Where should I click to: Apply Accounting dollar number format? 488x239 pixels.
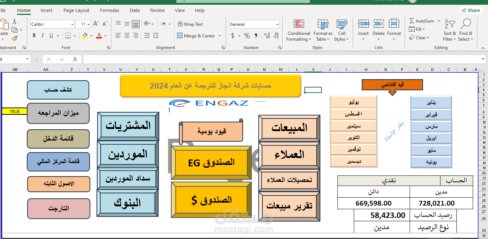[233, 36]
